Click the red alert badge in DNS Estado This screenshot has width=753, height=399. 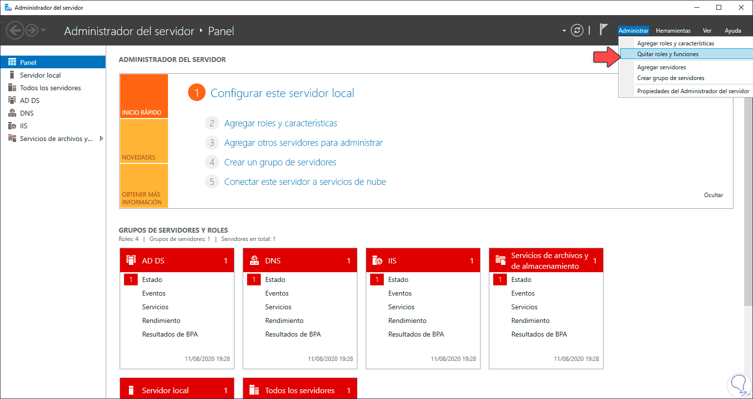click(254, 279)
